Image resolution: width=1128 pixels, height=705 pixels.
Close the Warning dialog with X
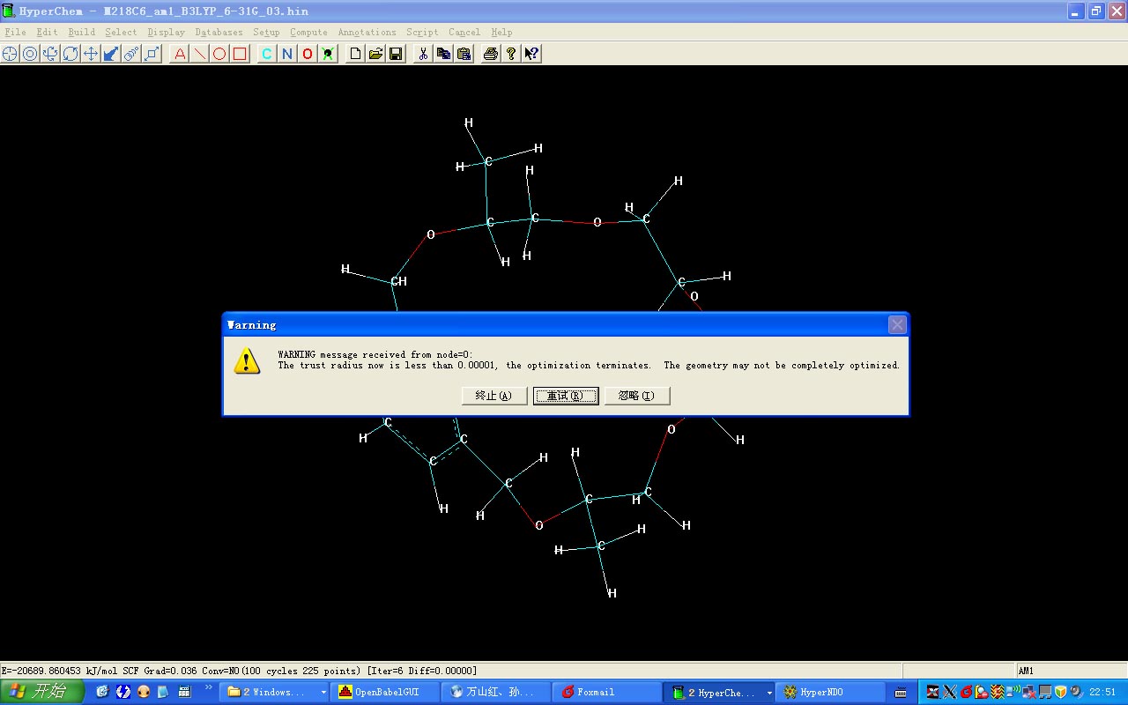(x=897, y=325)
